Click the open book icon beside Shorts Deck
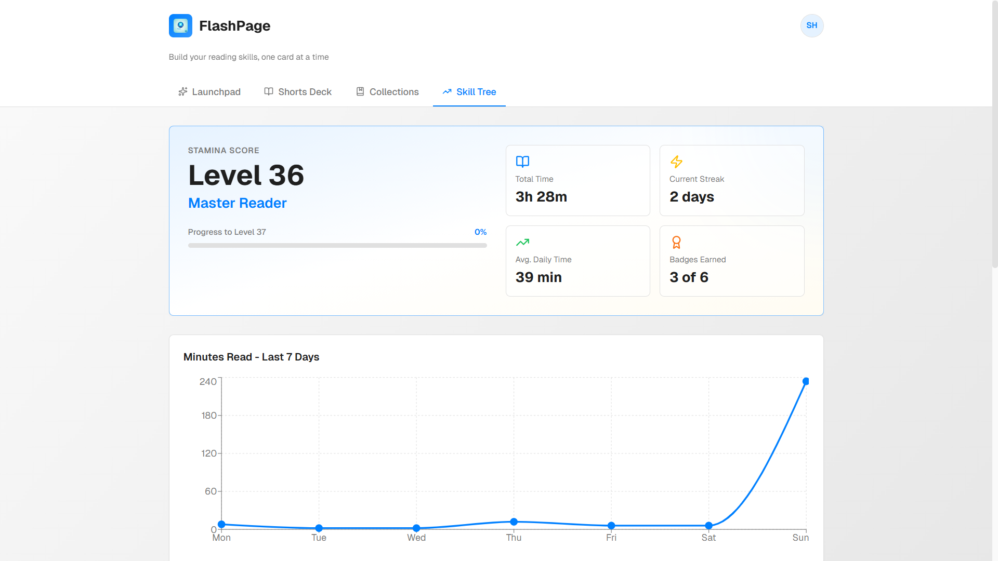The width and height of the screenshot is (998, 561). pyautogui.click(x=269, y=92)
